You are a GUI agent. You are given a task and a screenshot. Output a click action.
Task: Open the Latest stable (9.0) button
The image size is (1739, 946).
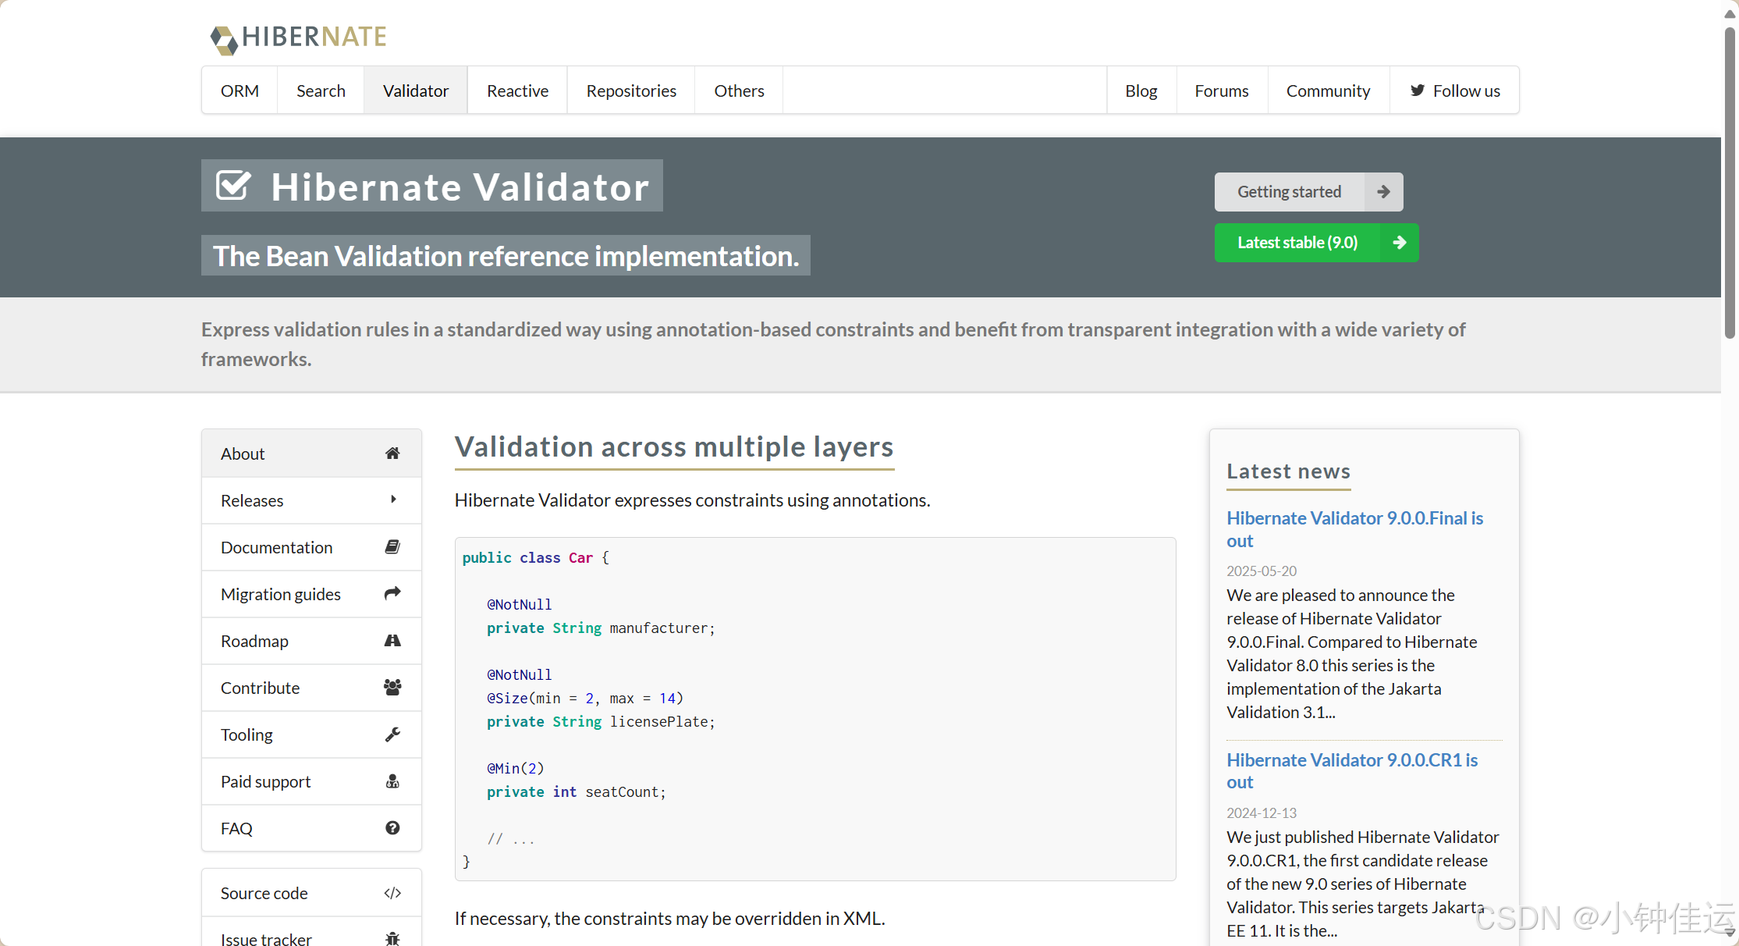point(1315,243)
